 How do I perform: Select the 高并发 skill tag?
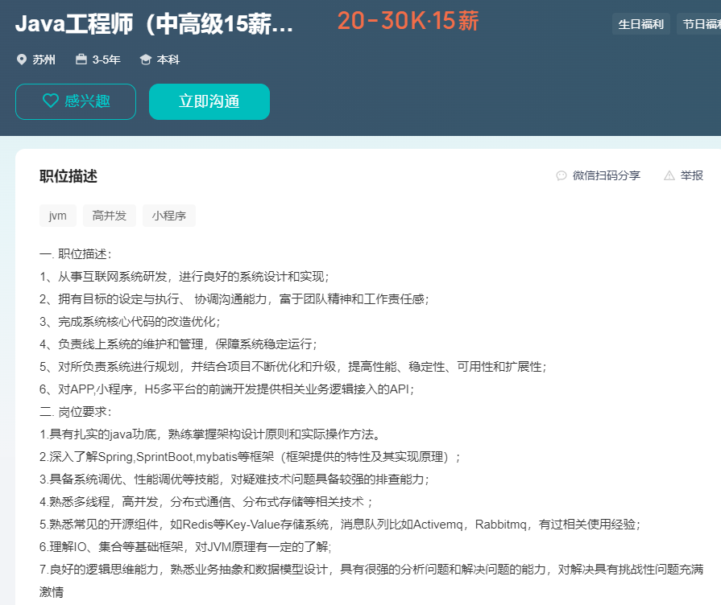click(110, 216)
